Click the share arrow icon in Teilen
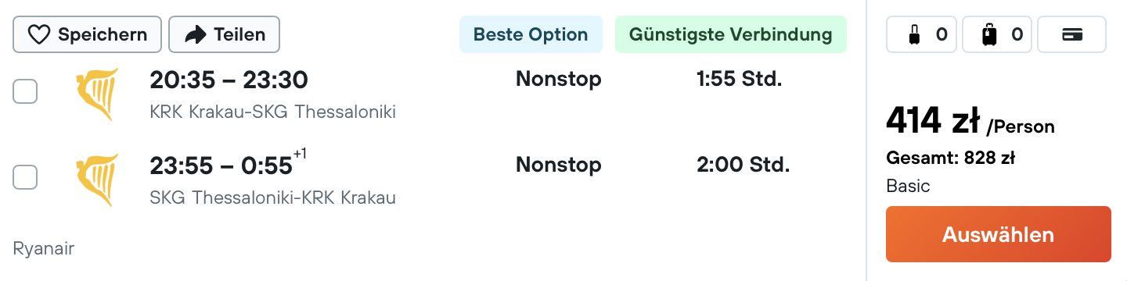1127x281 pixels. [195, 34]
